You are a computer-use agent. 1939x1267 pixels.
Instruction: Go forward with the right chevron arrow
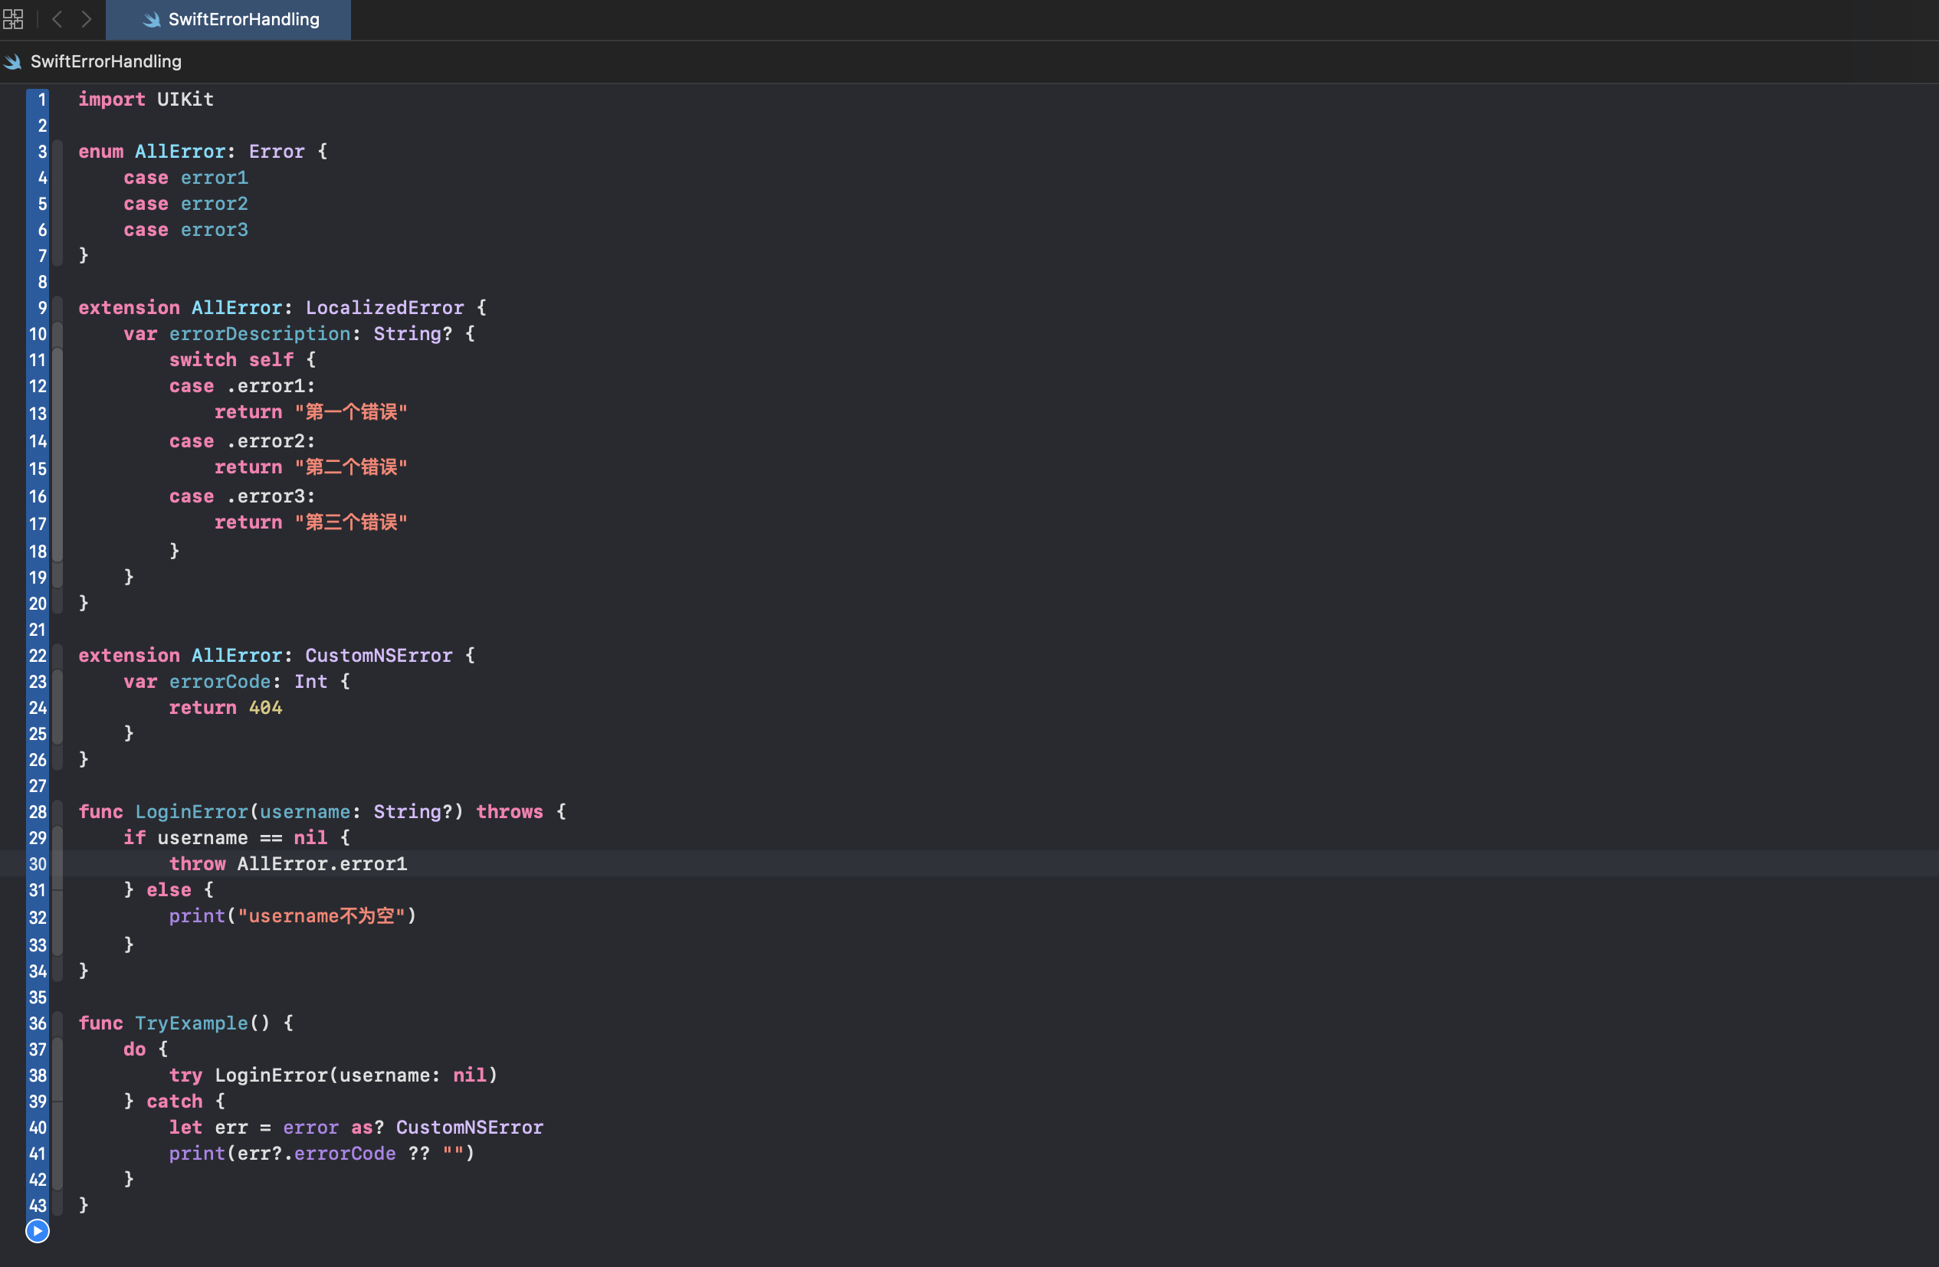(x=87, y=18)
